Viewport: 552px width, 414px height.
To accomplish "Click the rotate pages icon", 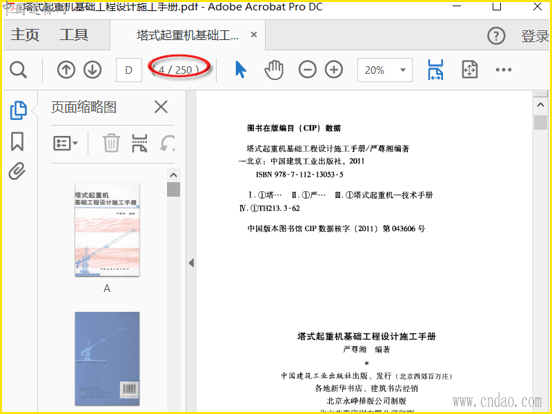I will click(167, 144).
